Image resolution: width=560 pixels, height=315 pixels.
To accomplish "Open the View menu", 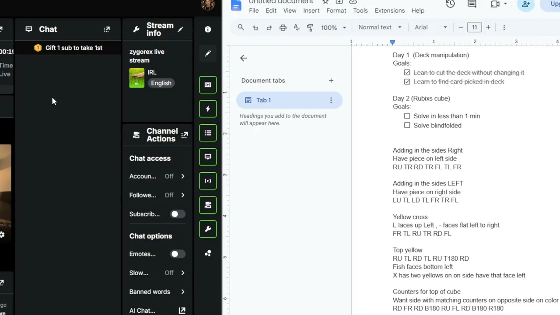I will pyautogui.click(x=290, y=10).
